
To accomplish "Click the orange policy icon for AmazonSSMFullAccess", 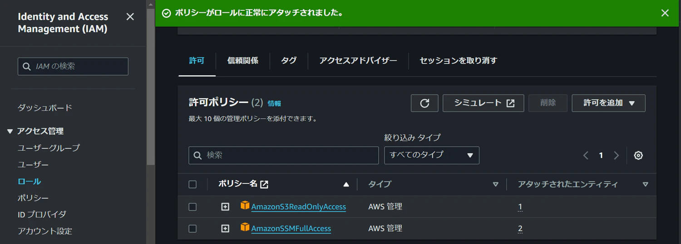I will (x=245, y=227).
